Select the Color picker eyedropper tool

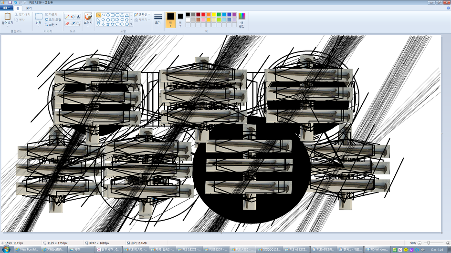point(73,23)
